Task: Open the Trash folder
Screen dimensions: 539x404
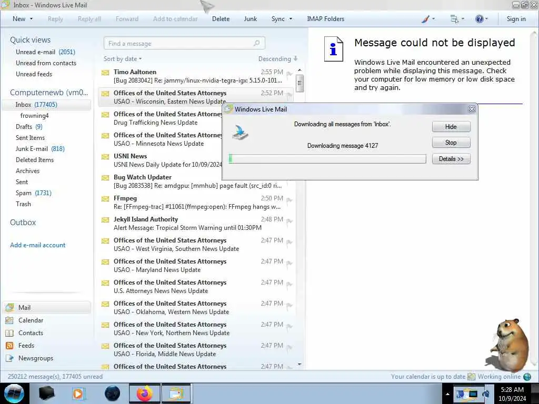Action: pos(23,204)
